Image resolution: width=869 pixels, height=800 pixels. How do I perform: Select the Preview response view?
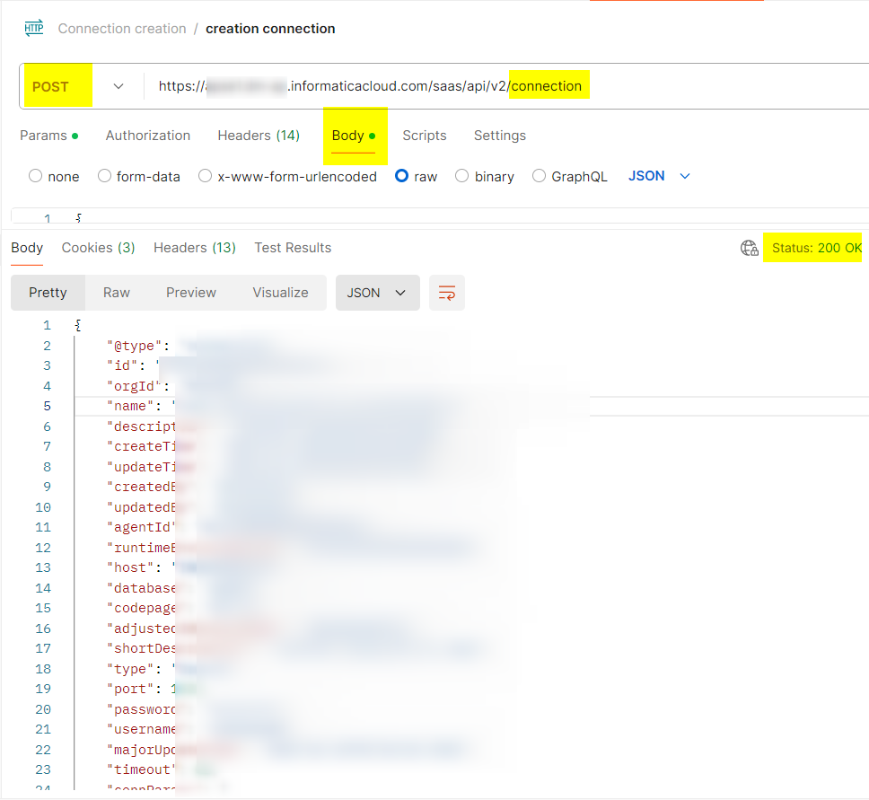coord(191,293)
